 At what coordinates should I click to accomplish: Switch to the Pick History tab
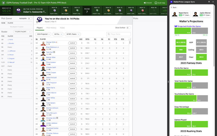(x=51, y=28)
